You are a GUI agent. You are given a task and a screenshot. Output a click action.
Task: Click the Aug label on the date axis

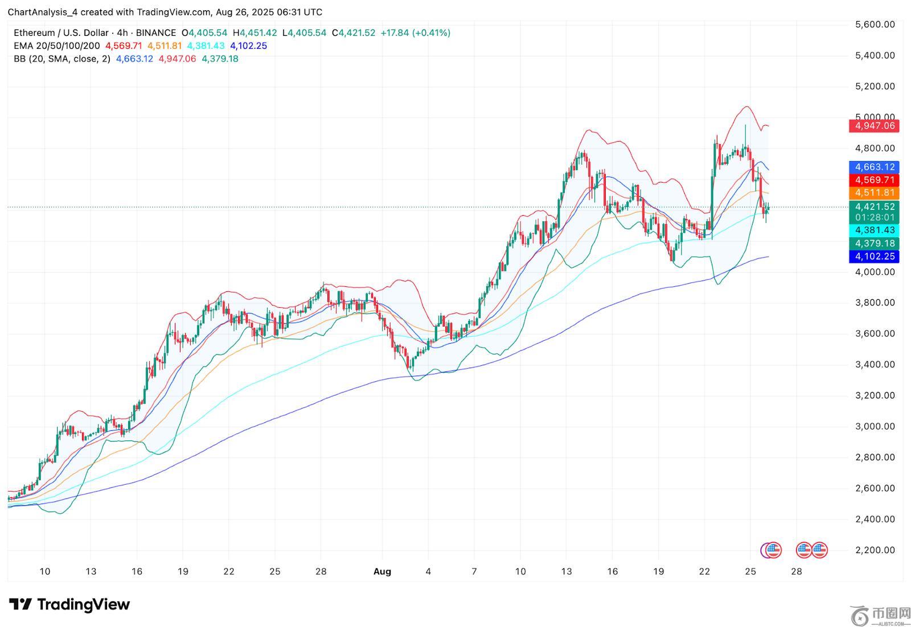coord(382,572)
